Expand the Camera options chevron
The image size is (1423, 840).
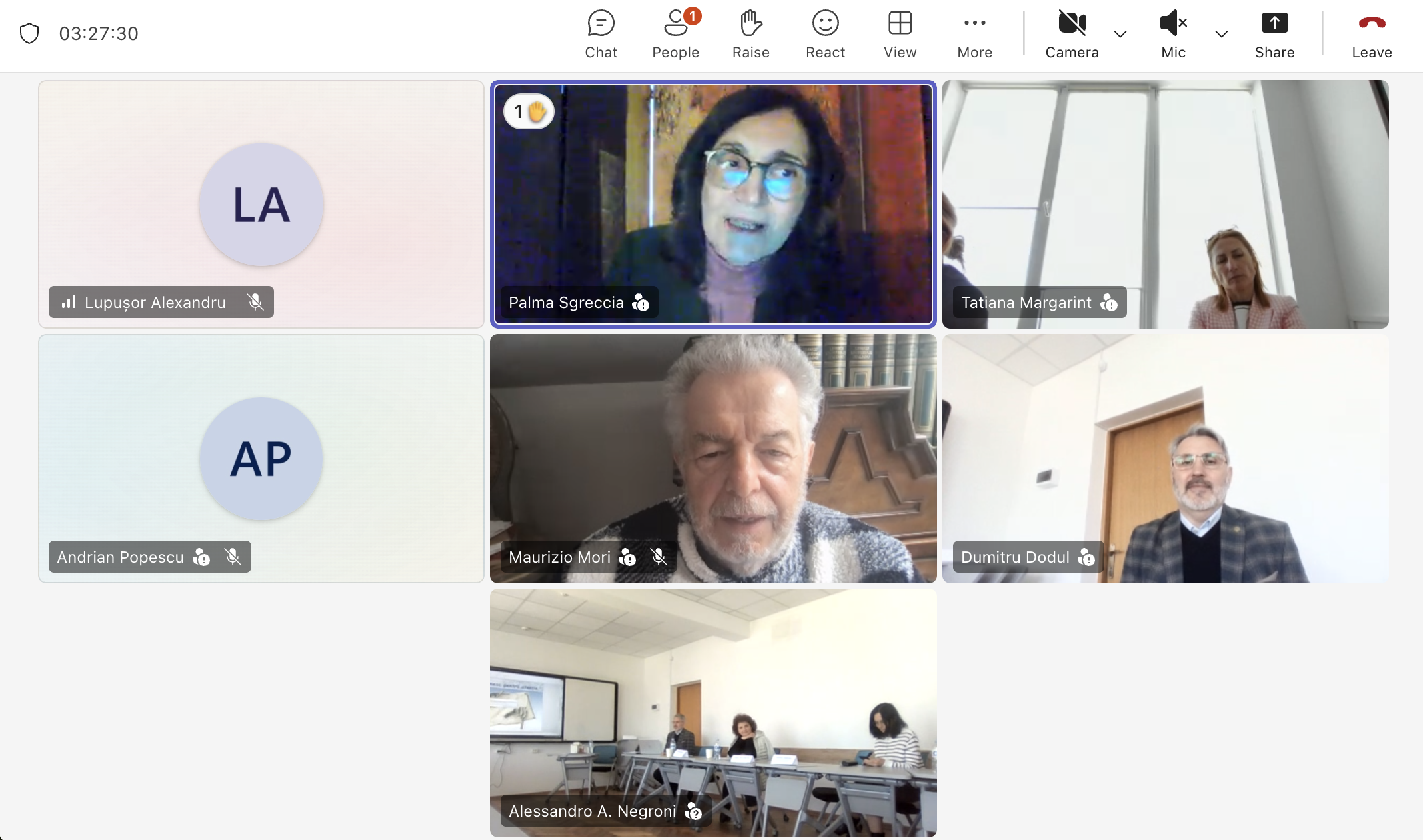[1120, 34]
